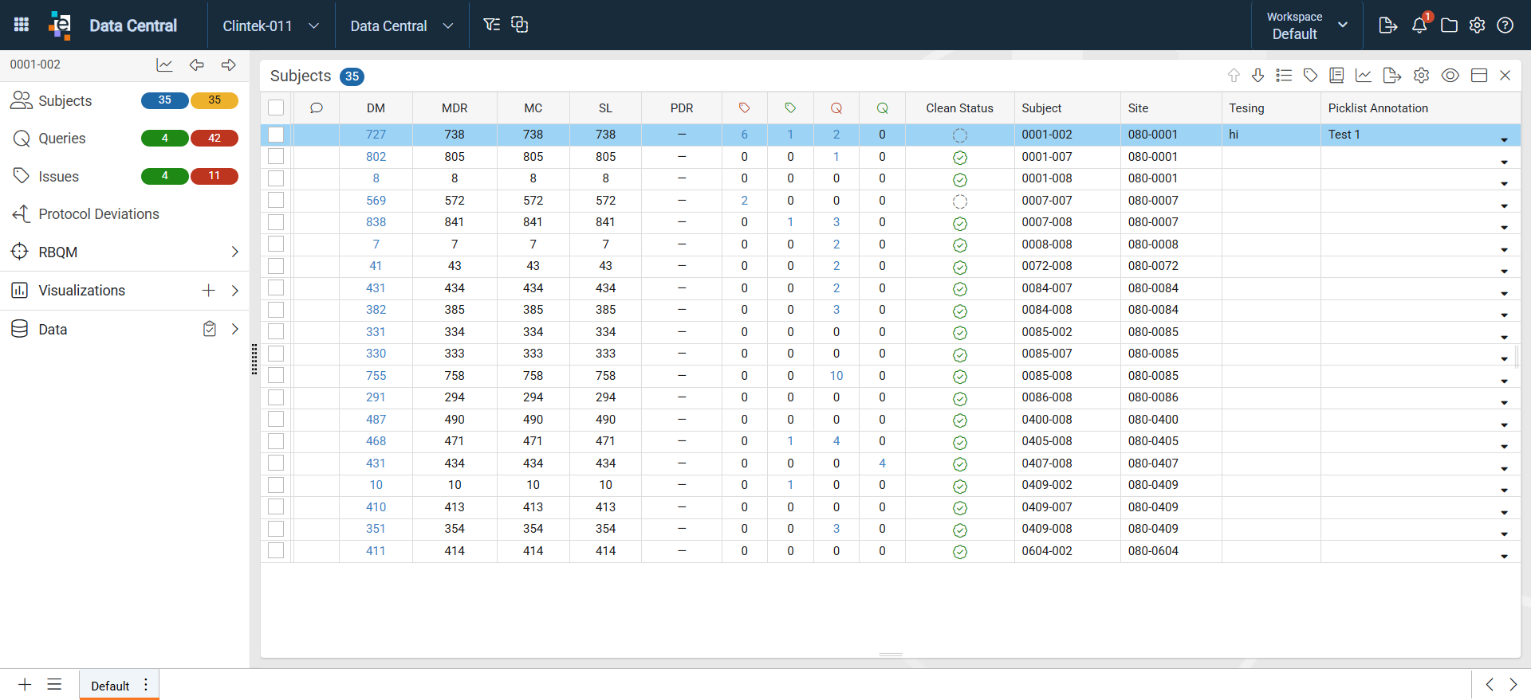Click the download arrow icon in Subjects toolbar
This screenshot has height=700, width=1531.
click(1257, 75)
